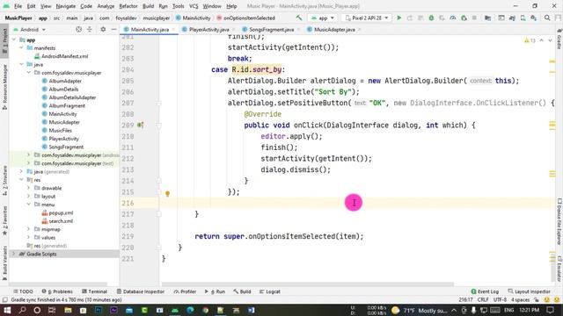Toggle the Favorites side panel
This screenshot has height=316, width=563.
point(4,220)
